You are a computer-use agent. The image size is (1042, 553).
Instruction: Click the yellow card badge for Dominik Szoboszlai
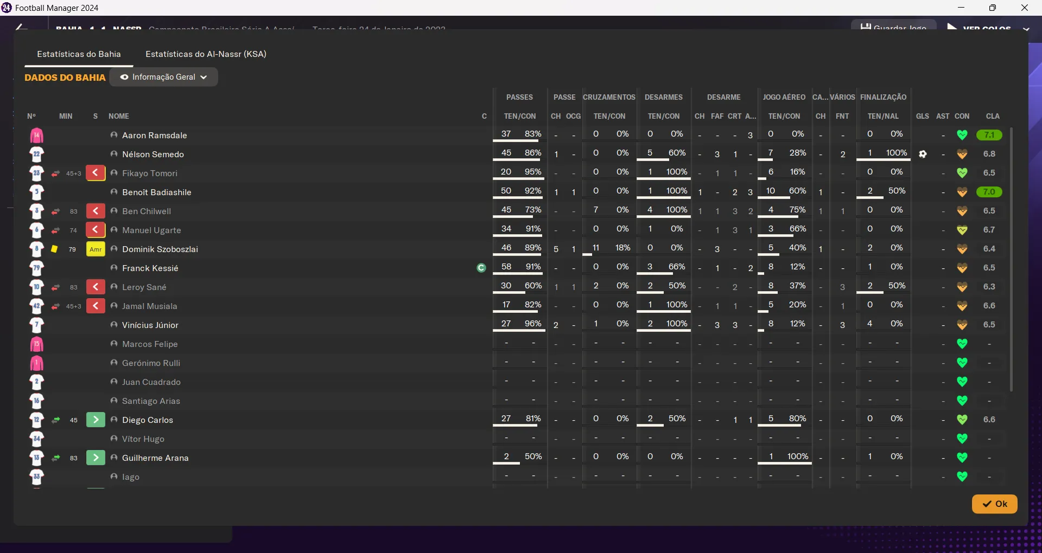coord(96,249)
